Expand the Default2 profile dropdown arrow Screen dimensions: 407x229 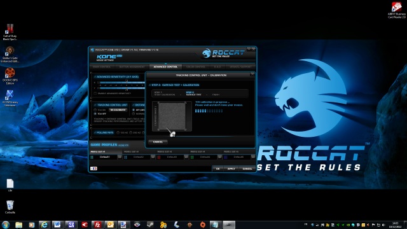153,157
